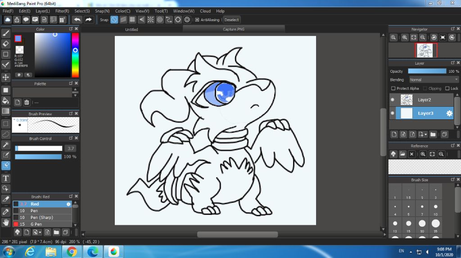The width and height of the screenshot is (461, 258).
Task: Select the Pen (Sharp) brush
Action: pyautogui.click(x=42, y=217)
